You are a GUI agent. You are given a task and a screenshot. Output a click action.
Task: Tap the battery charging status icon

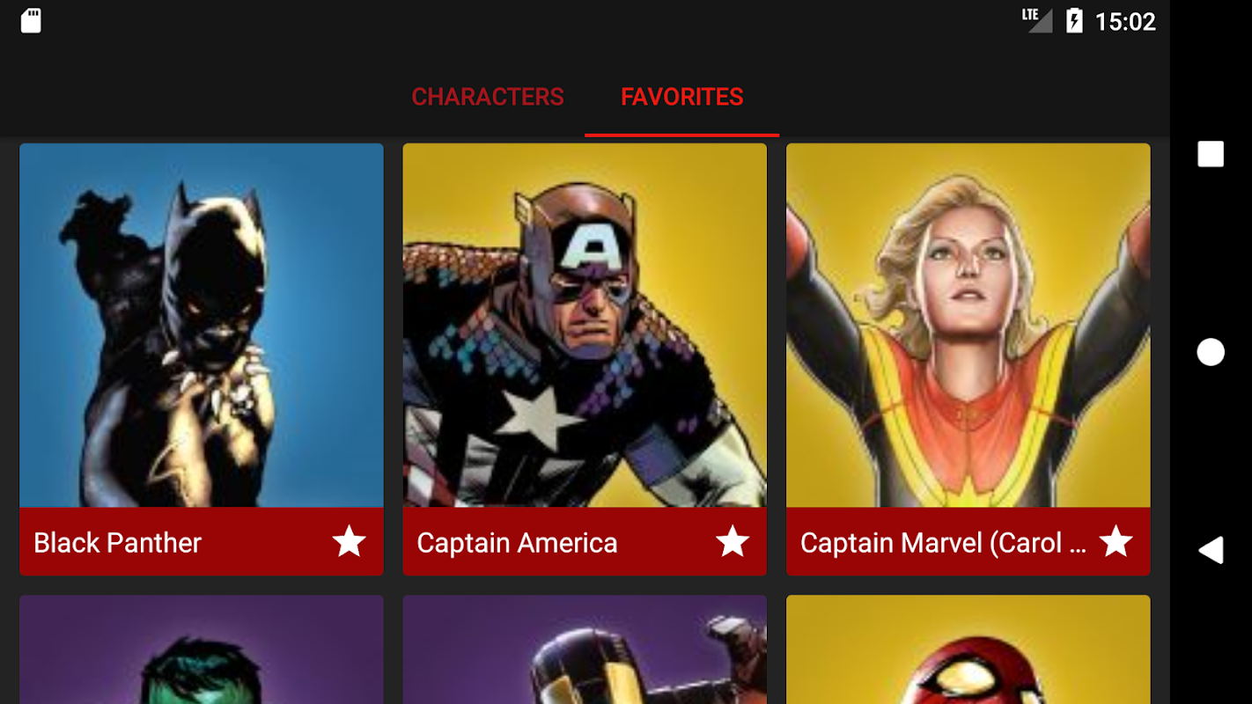coord(1074,21)
